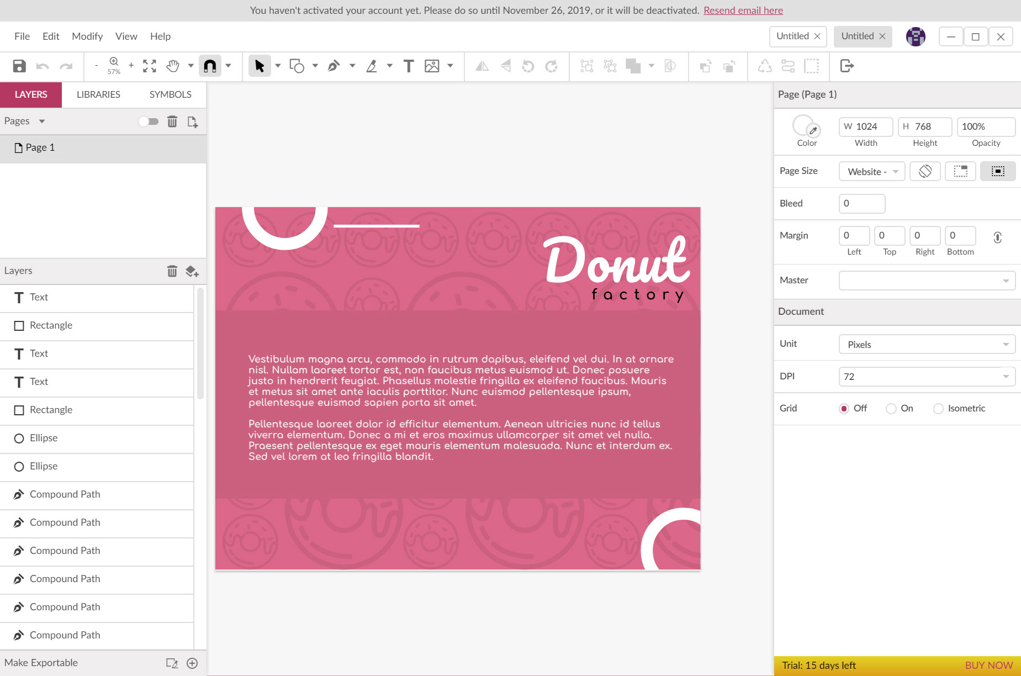Image resolution: width=1021 pixels, height=676 pixels.
Task: Add a new page icon
Action: point(192,122)
